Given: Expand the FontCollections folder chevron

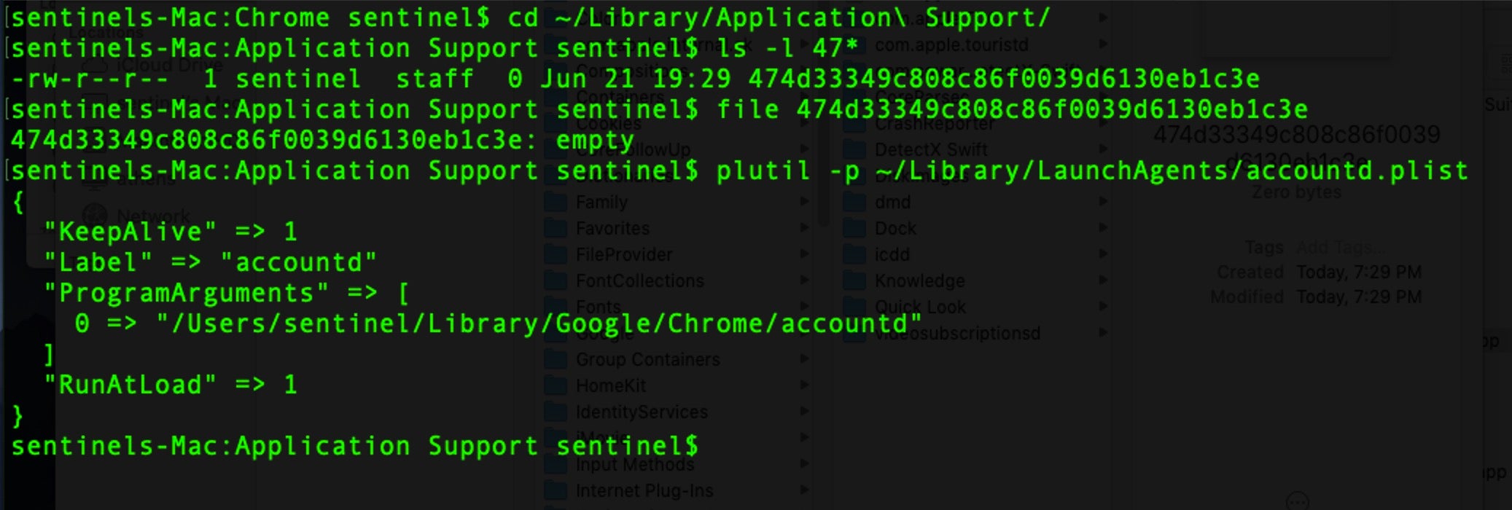Looking at the screenshot, I should click(805, 280).
